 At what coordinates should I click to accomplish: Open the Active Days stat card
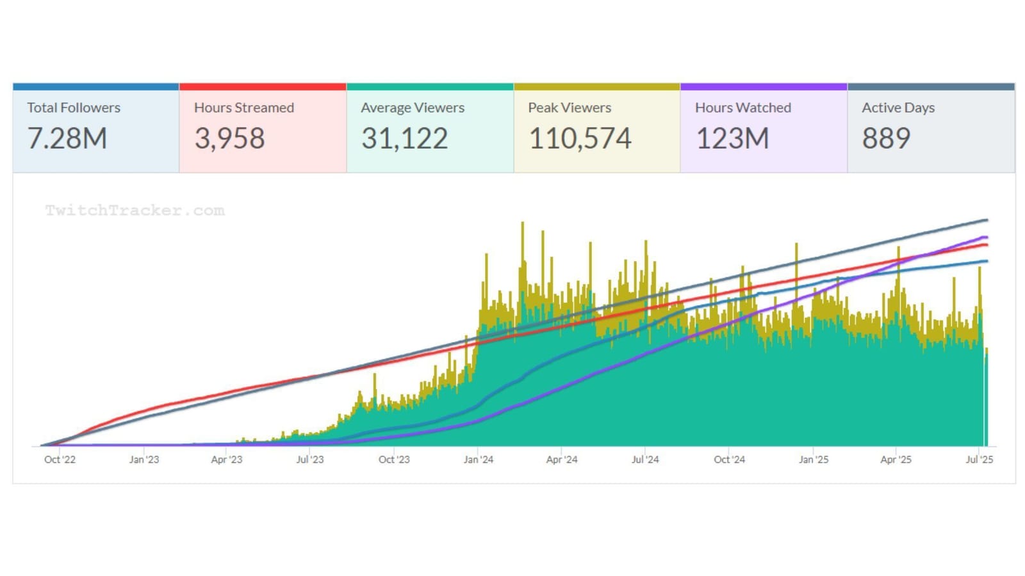click(x=931, y=129)
